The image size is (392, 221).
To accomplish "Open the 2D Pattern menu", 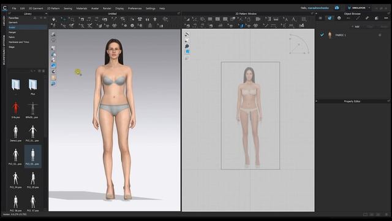I will click(53, 8).
